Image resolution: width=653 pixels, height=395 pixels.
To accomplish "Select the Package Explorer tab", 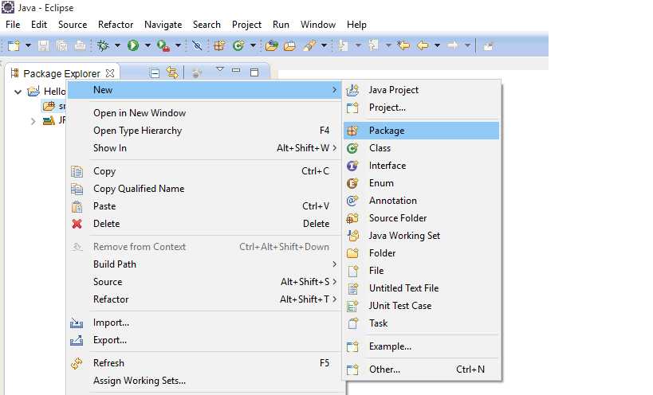I will 61,73.
